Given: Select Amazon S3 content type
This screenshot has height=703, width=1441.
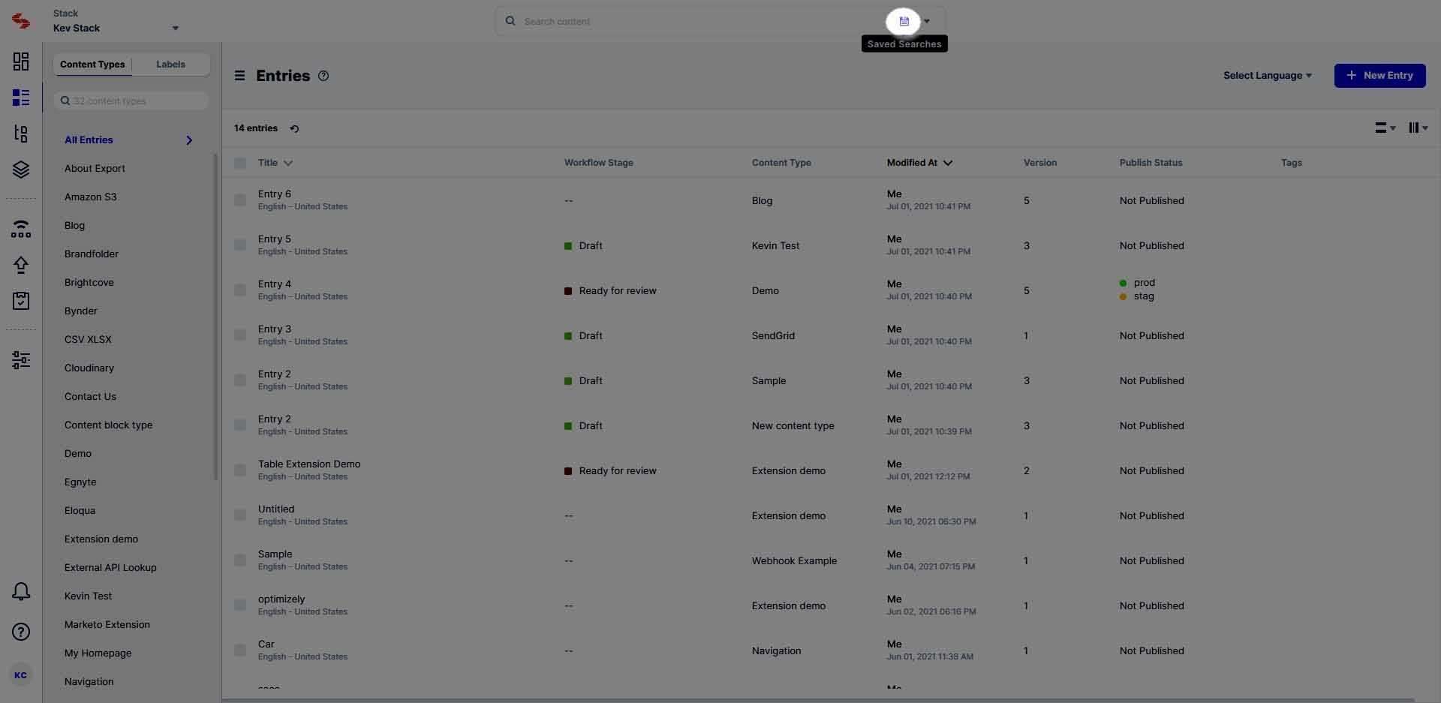Looking at the screenshot, I should click(x=91, y=197).
